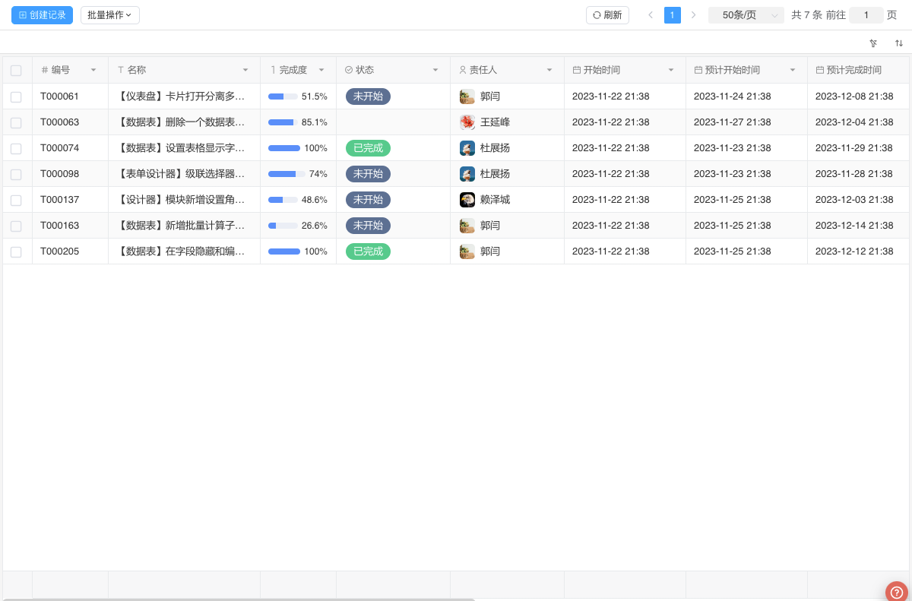Check the box for row T000061

point(16,96)
